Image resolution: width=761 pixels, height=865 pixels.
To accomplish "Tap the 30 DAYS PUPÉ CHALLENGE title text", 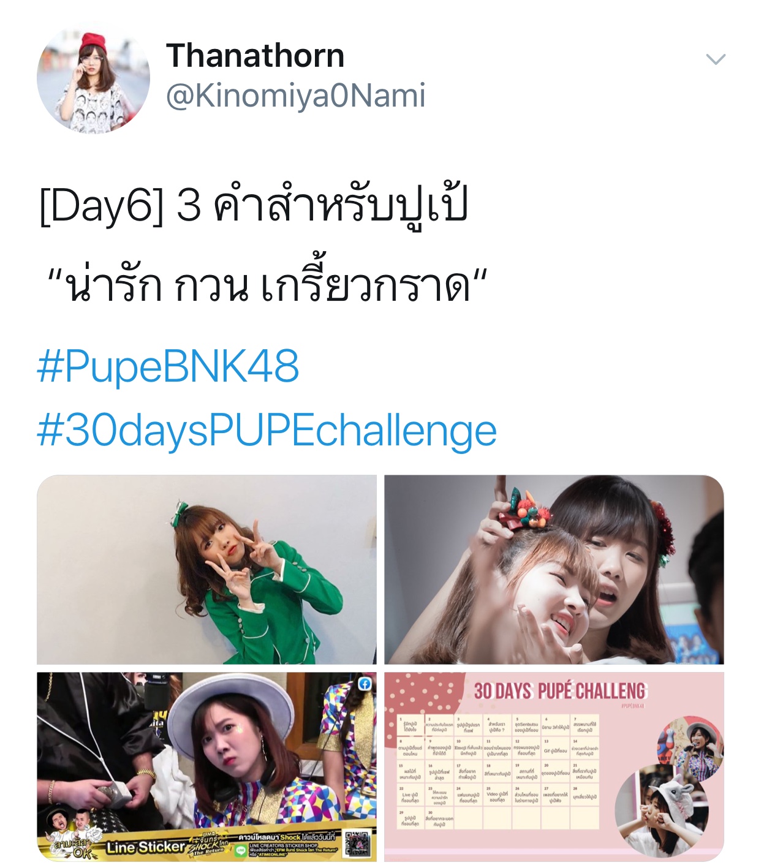I will (x=559, y=691).
